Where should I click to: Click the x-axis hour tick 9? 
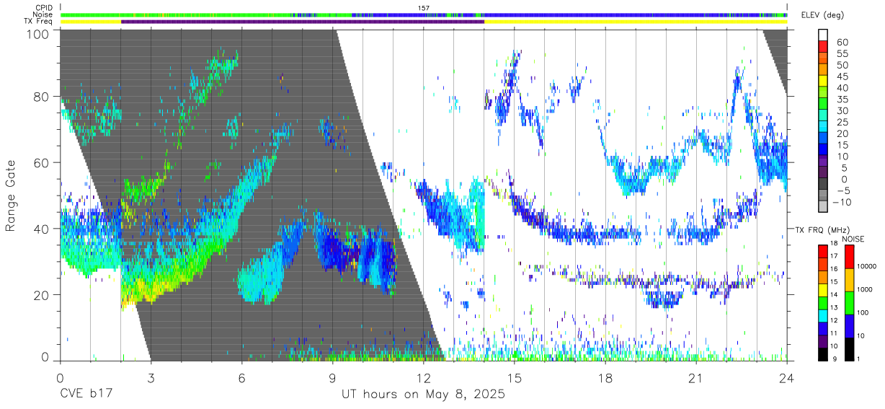click(x=332, y=379)
